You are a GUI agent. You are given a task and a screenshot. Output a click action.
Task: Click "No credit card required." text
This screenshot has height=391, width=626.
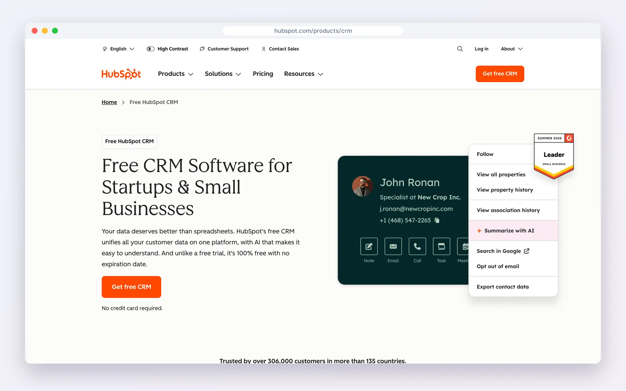pyautogui.click(x=132, y=308)
